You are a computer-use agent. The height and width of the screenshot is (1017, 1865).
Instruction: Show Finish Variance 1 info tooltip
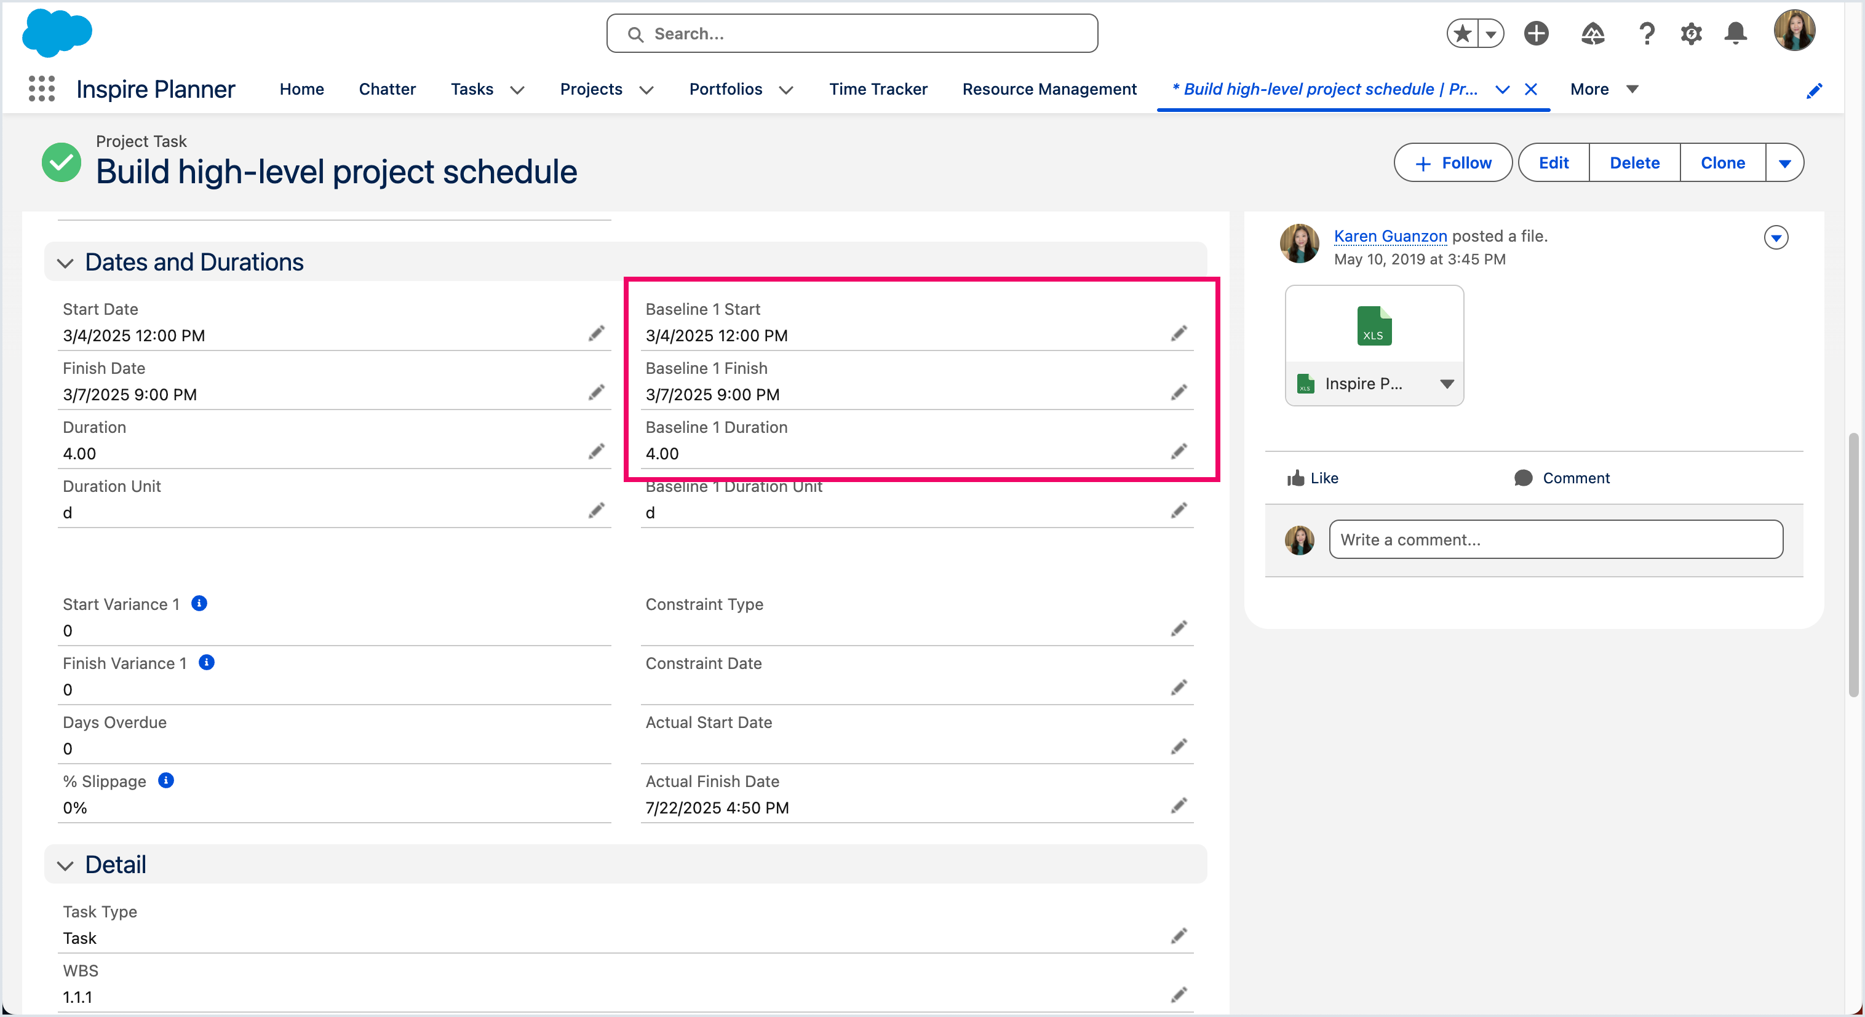click(206, 662)
